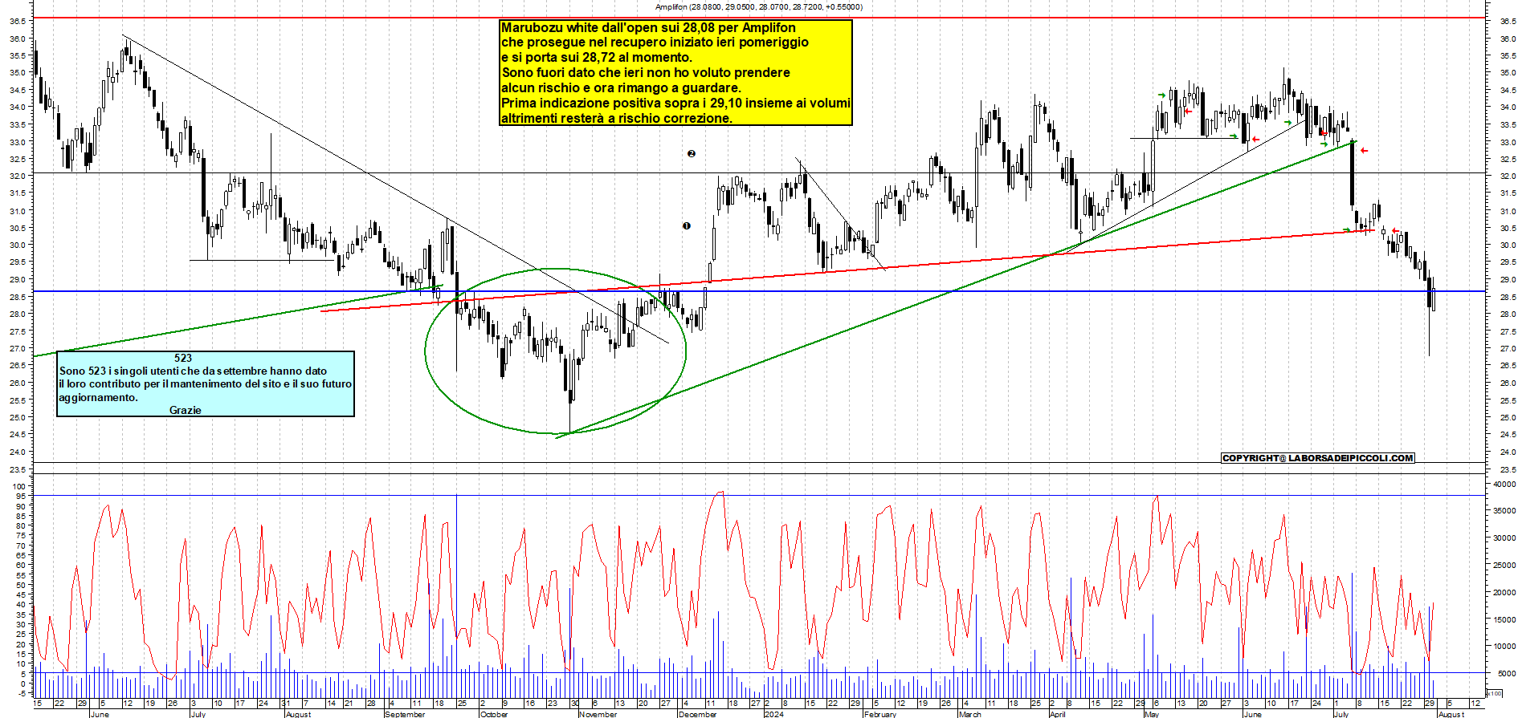Viewport: 1518px width, 718px height.
Task: Click the black circled number 2 marker
Action: click(691, 153)
